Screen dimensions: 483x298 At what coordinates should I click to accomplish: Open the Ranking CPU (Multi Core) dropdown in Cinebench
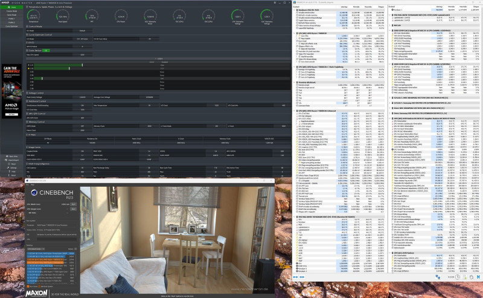[x=36, y=249]
